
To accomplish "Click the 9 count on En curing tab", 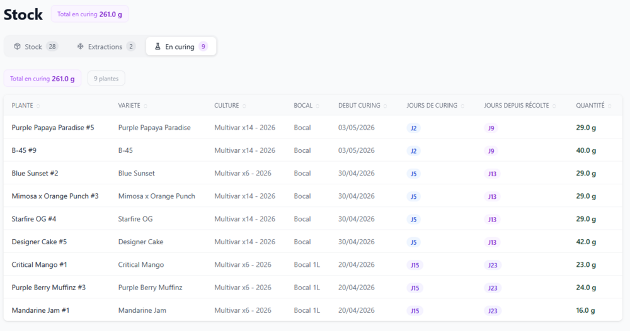I will coord(203,47).
